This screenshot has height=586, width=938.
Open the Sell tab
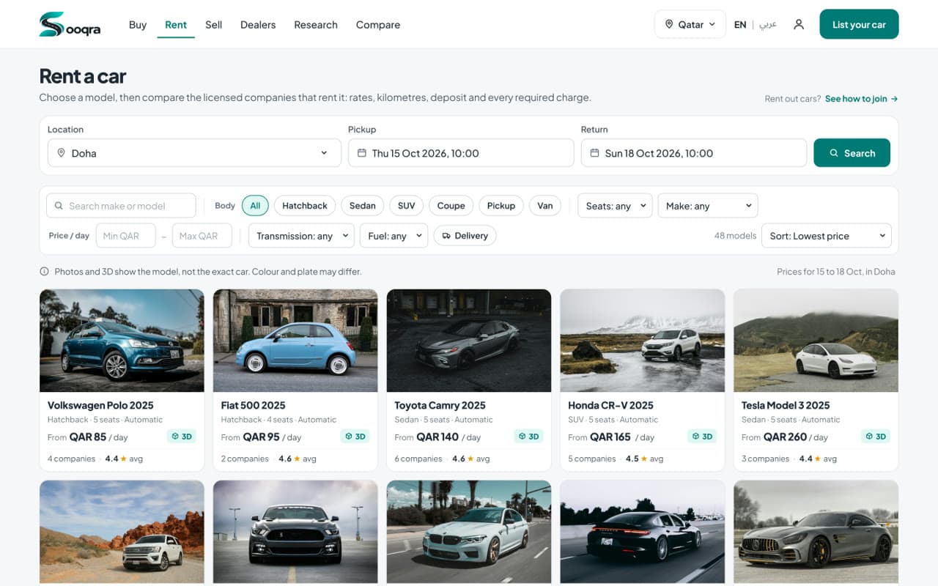(214, 24)
